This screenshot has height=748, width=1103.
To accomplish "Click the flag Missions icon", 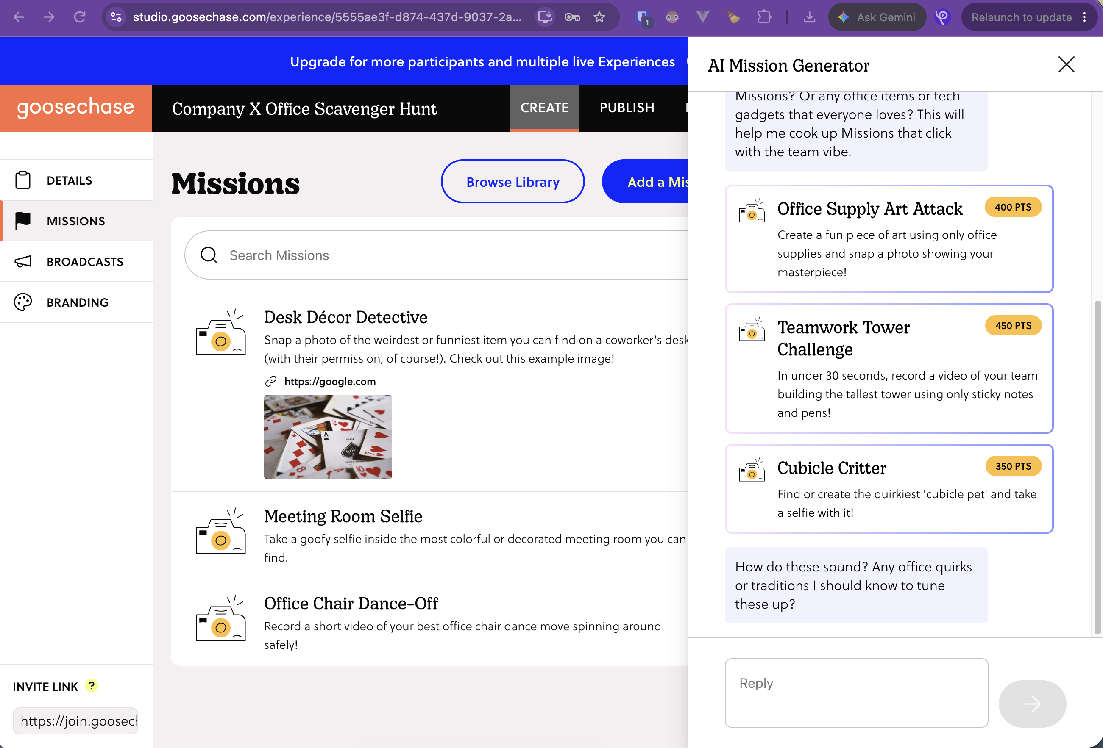I will (x=23, y=221).
